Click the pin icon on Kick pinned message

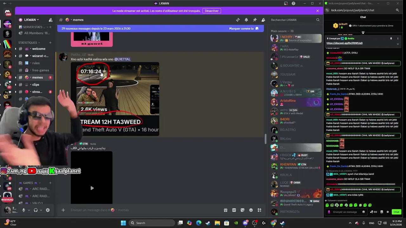[x=391, y=38]
